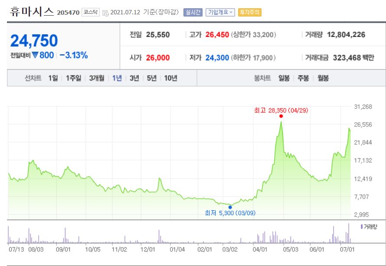
Task: Click the 선차트 label
Action: [33, 78]
